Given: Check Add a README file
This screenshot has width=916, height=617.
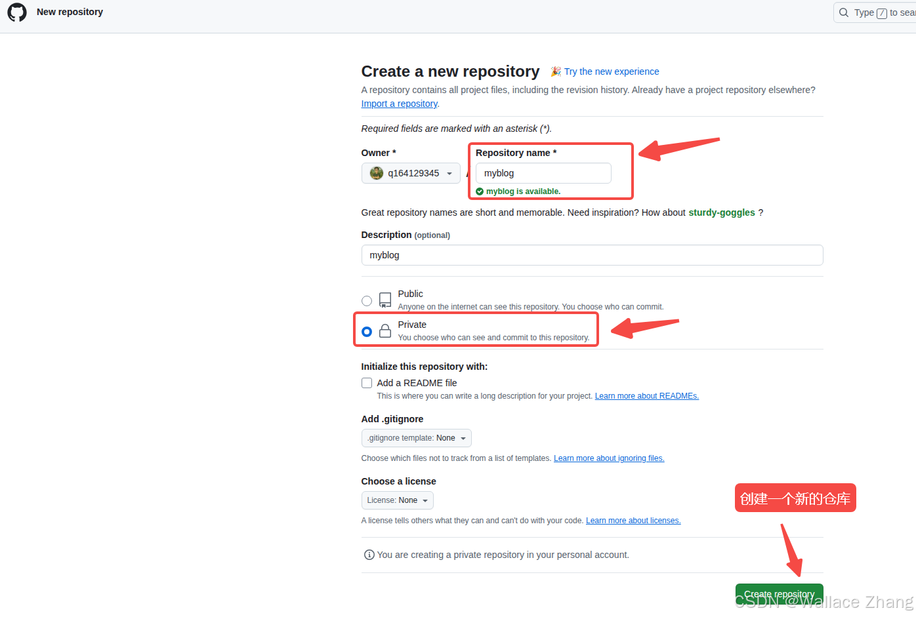Looking at the screenshot, I should (x=367, y=383).
